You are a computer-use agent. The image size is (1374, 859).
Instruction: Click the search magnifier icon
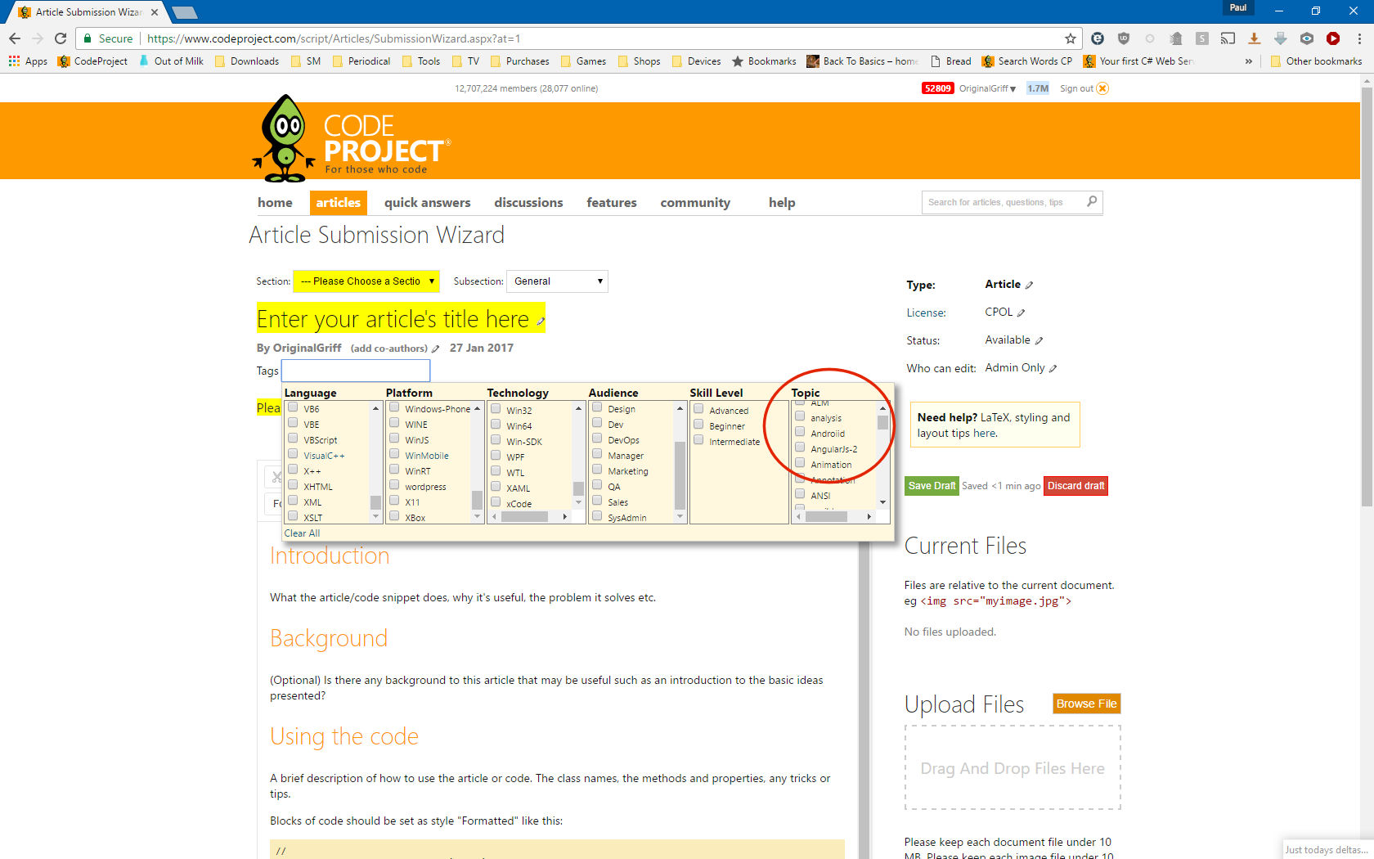1092,202
